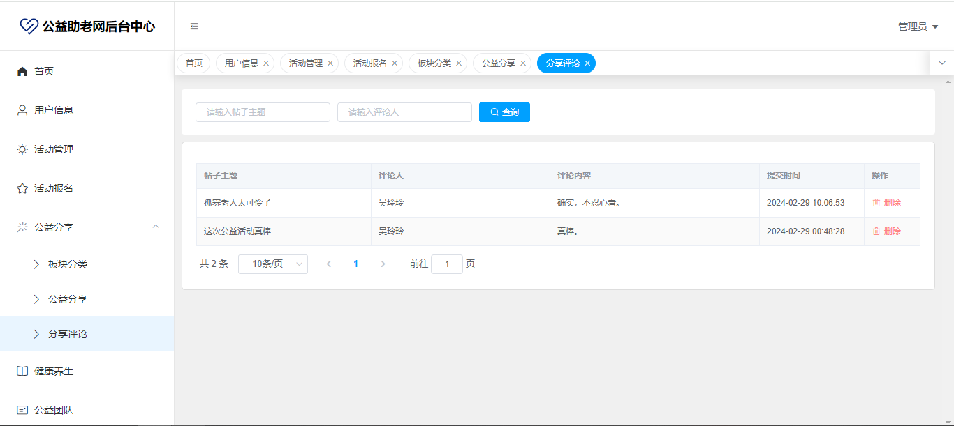Expand the tab list chevron at right

pos(942,63)
